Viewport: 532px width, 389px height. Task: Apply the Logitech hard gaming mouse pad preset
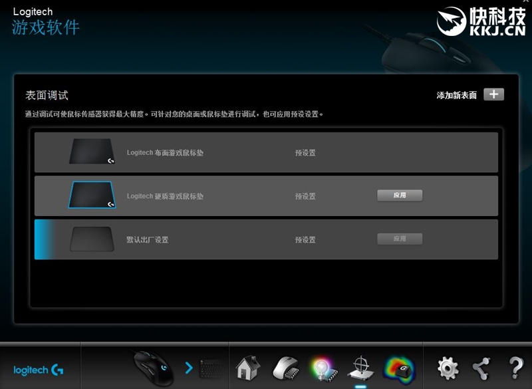[400, 195]
